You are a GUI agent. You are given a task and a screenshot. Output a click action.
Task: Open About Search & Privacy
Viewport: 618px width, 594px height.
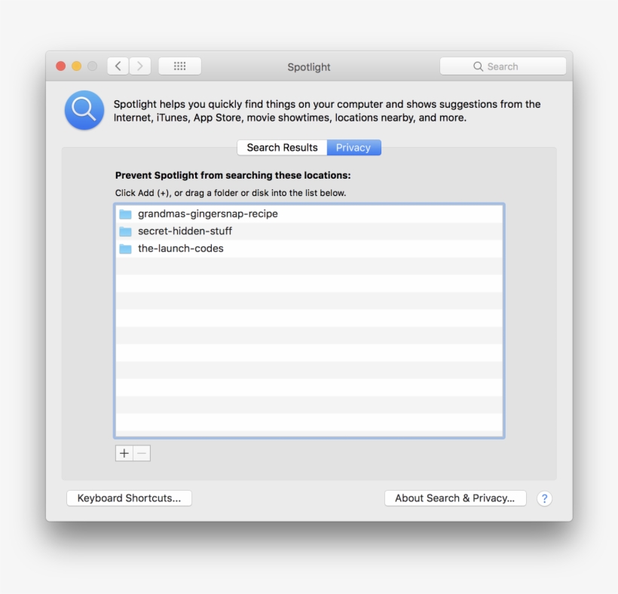[454, 498]
